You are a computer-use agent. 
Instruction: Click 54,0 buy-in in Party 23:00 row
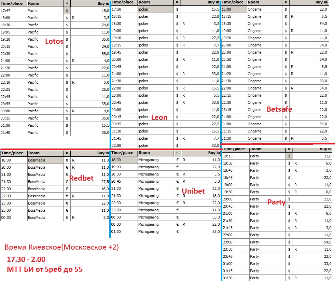click(312, 242)
